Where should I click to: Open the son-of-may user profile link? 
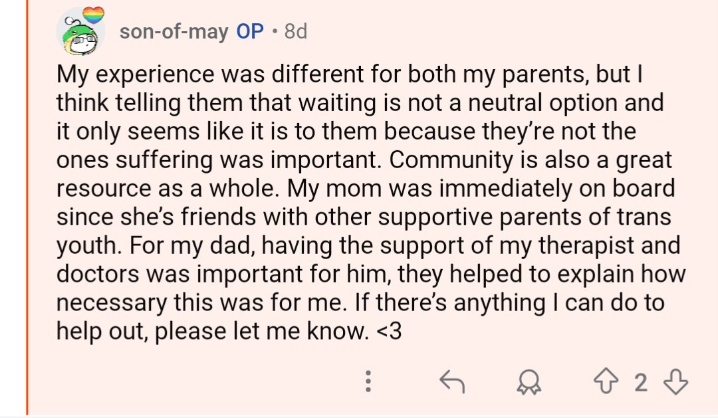(174, 31)
